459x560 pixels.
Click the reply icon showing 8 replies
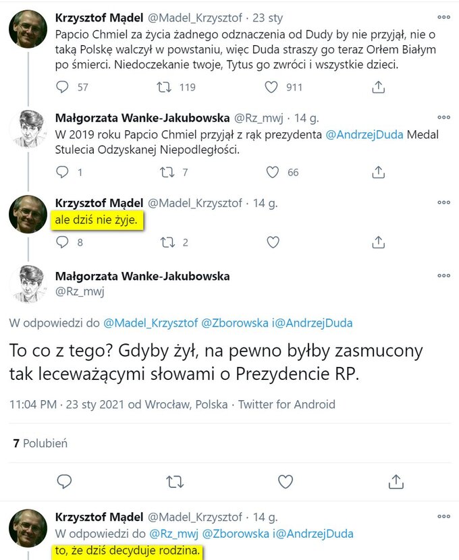pos(63,242)
